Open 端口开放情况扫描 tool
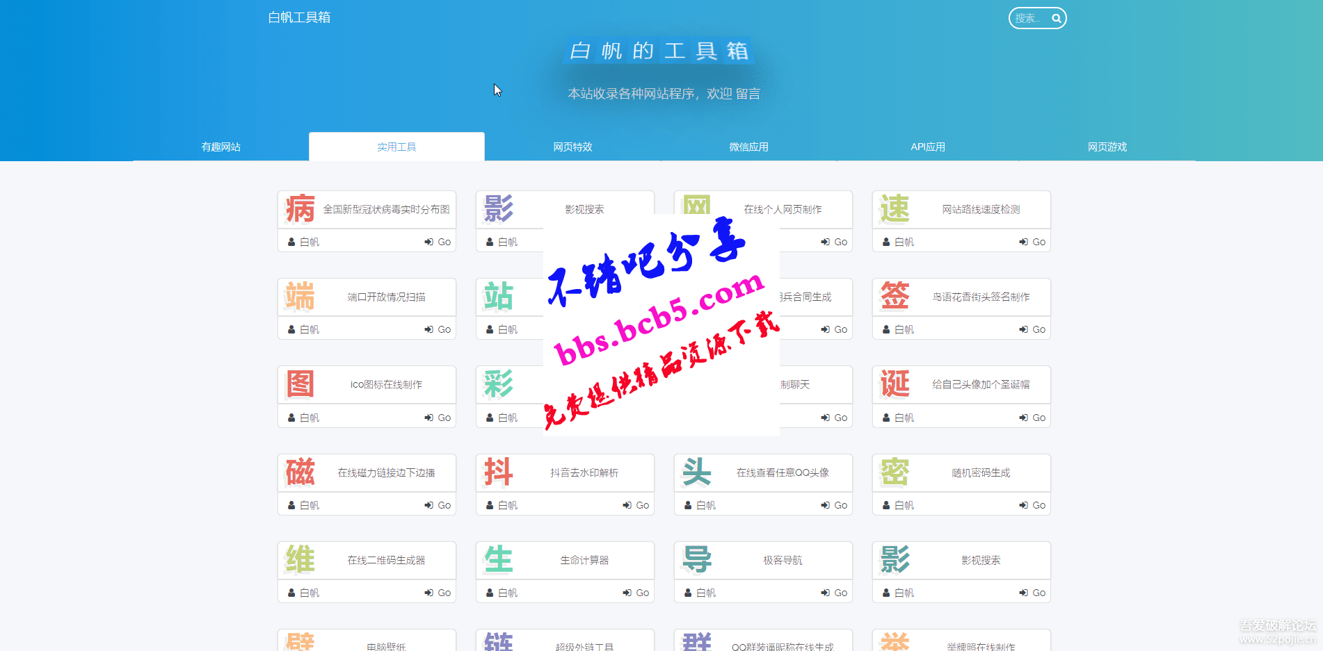1323x651 pixels. tap(386, 297)
